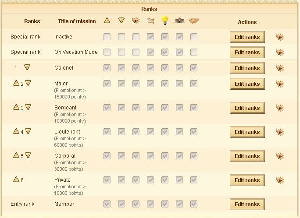
Task: Move Private rank up with arrow
Action: 16,179
